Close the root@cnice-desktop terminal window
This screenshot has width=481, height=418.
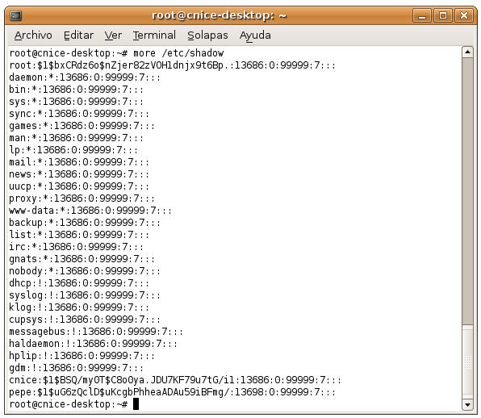(x=463, y=15)
